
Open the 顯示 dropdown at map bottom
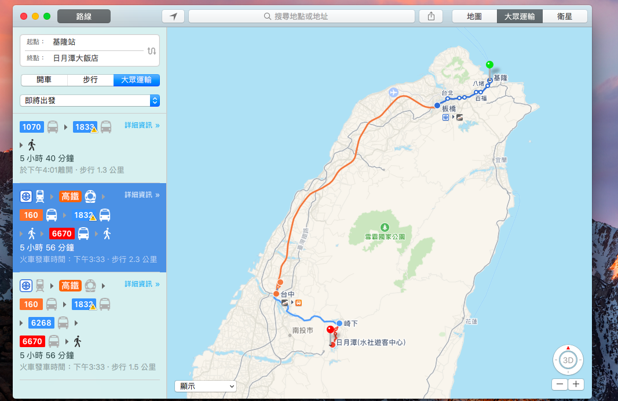point(206,386)
